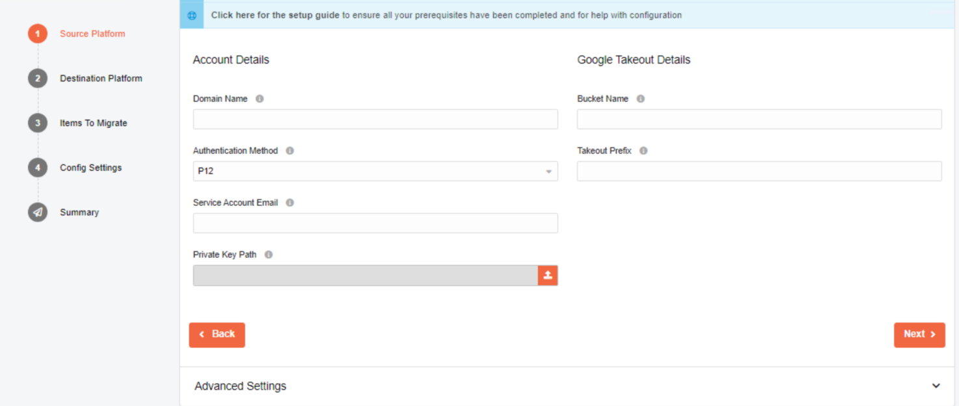Screen dimensions: 959x406
Task: Click the info icon beside Service Account Email
Action: [x=290, y=203]
